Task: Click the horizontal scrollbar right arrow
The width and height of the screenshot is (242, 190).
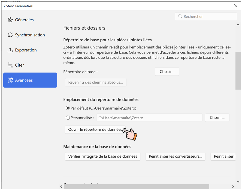Action: click(233, 187)
